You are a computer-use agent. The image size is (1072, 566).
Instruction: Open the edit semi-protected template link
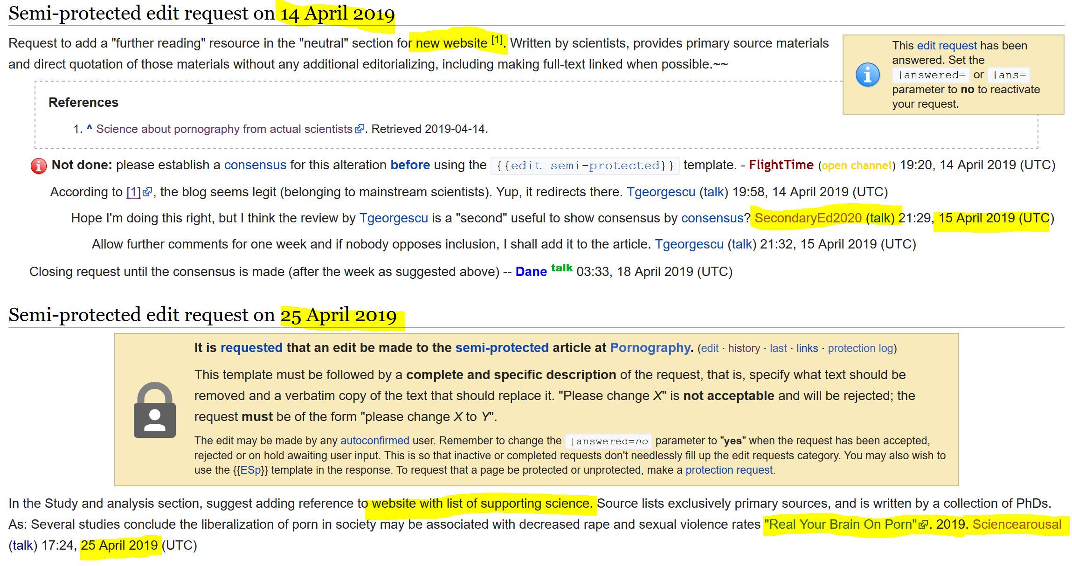(585, 166)
